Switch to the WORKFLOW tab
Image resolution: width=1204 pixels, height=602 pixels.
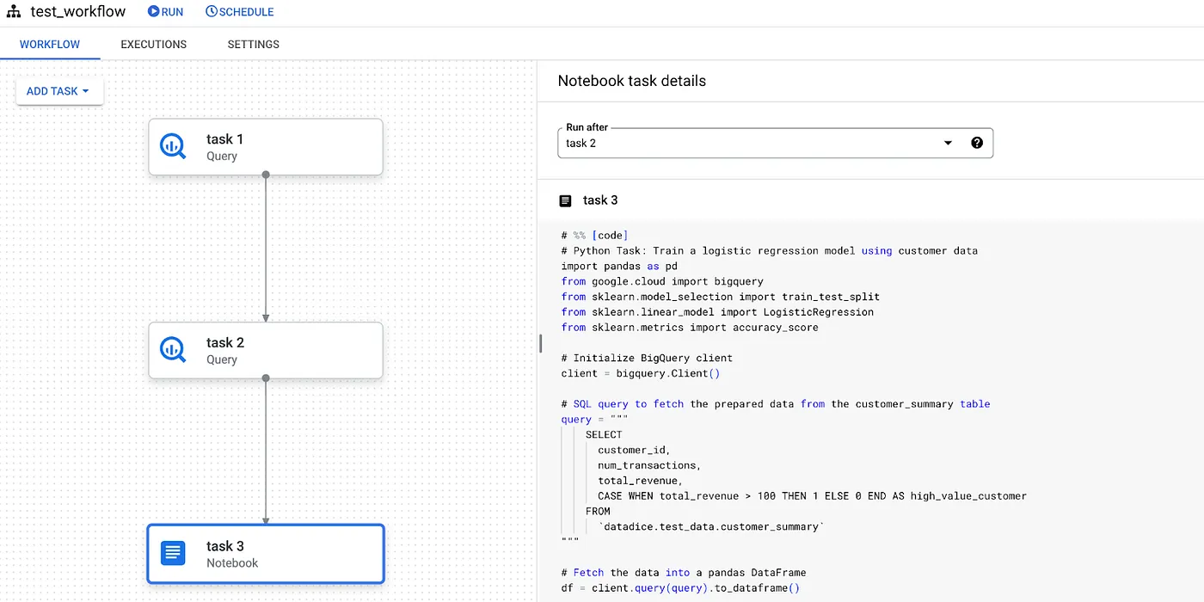coord(50,44)
